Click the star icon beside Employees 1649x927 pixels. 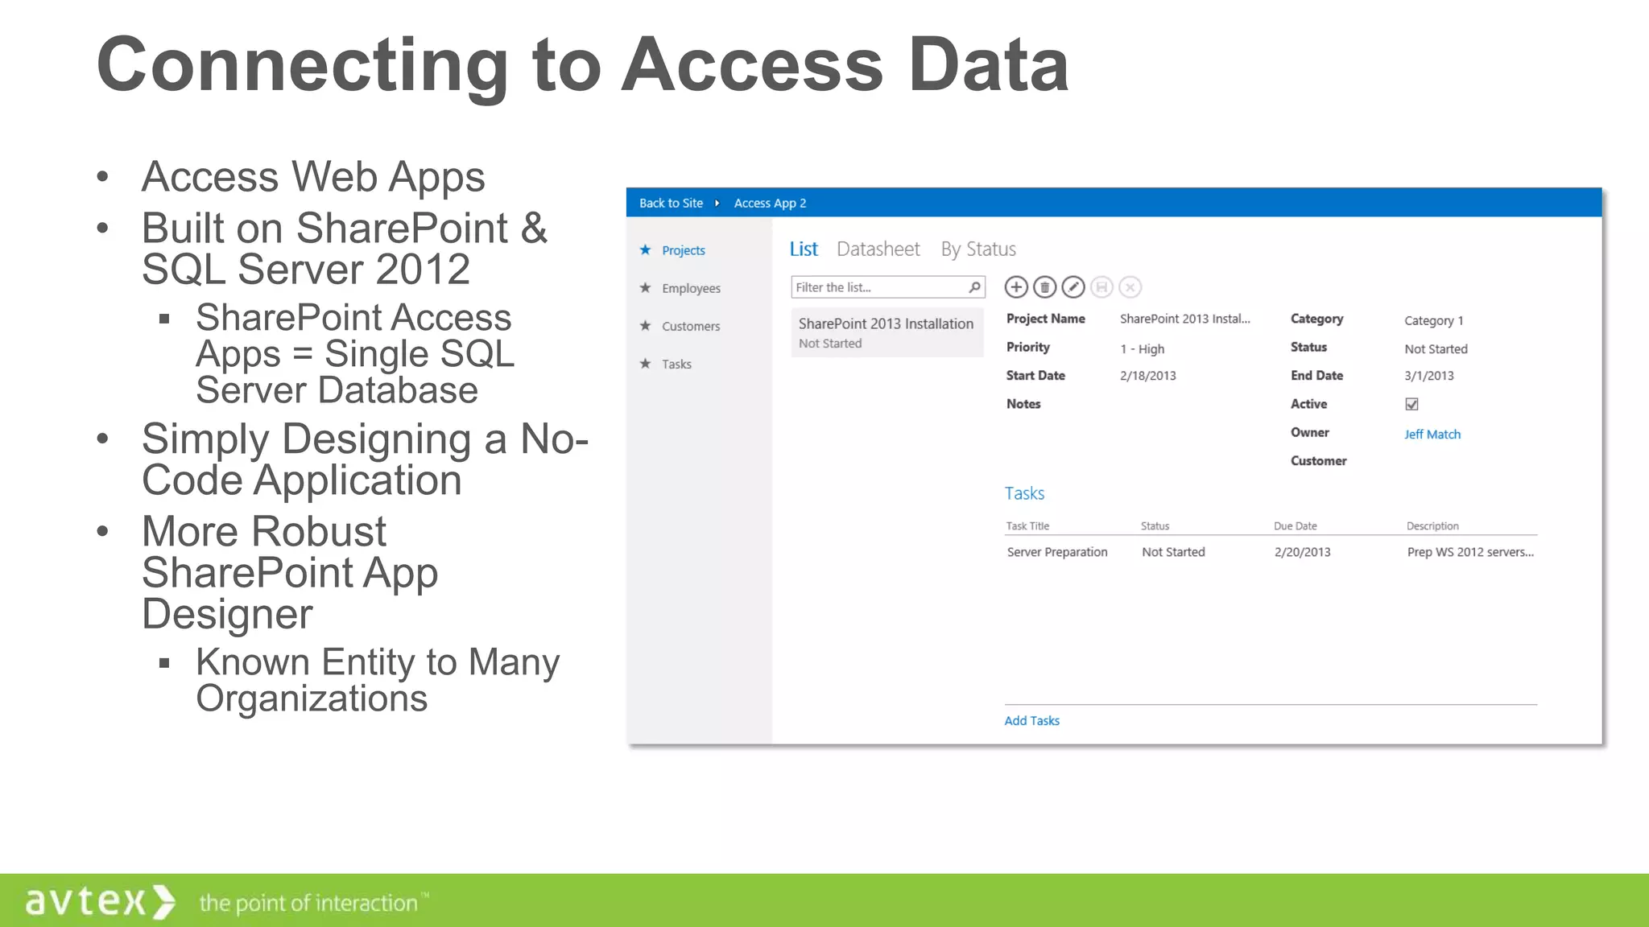click(645, 287)
